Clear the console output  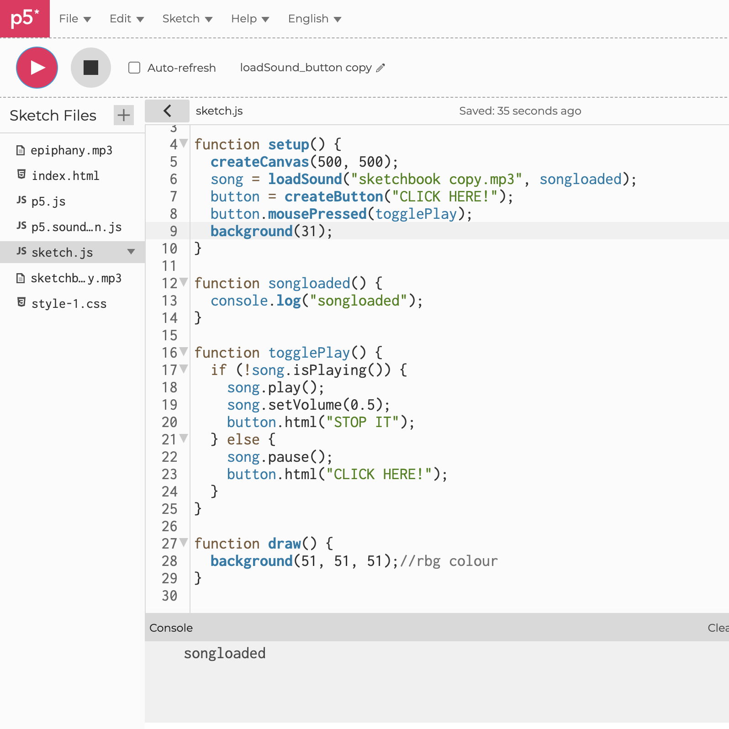pos(718,628)
